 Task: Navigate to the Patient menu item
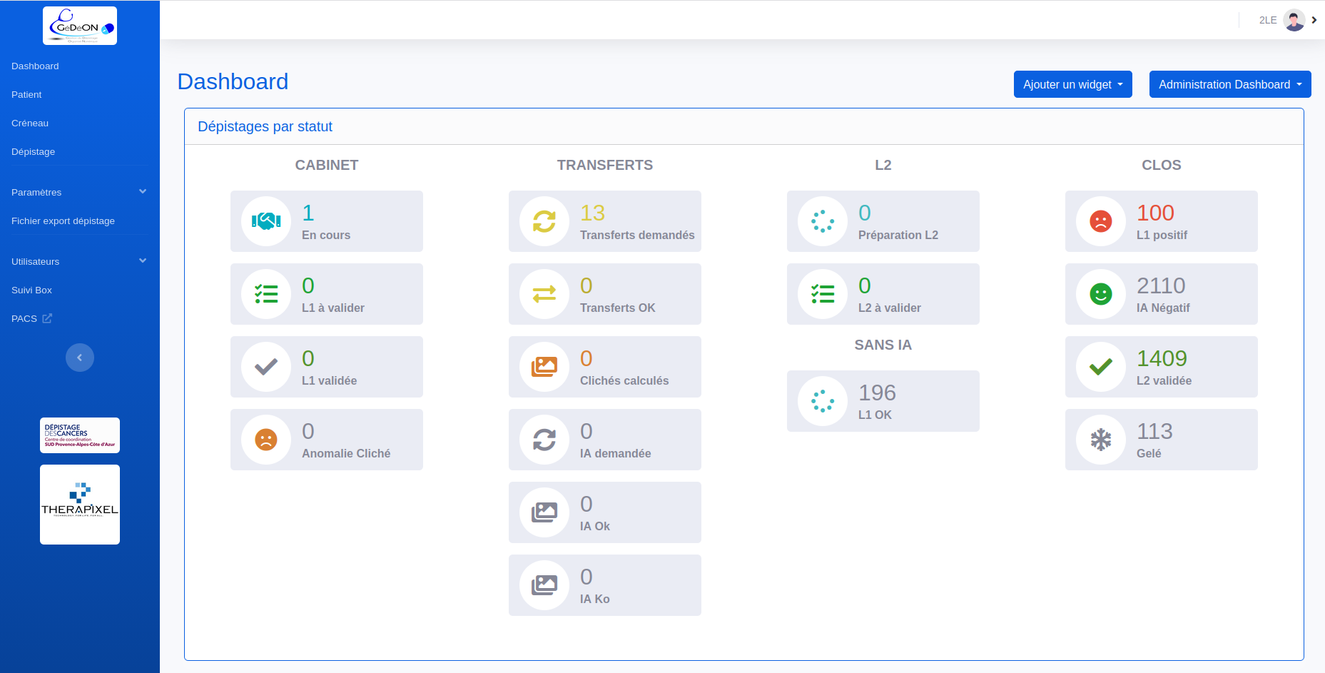26,94
